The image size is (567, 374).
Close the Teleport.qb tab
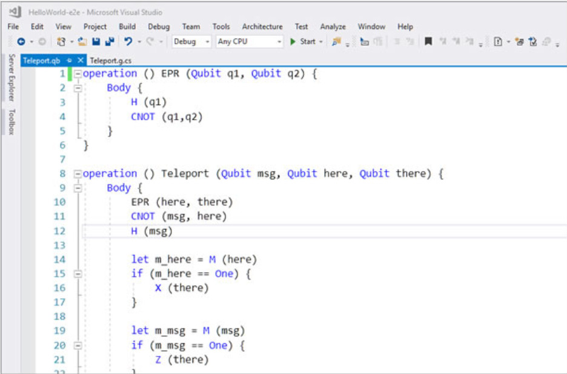coord(80,60)
